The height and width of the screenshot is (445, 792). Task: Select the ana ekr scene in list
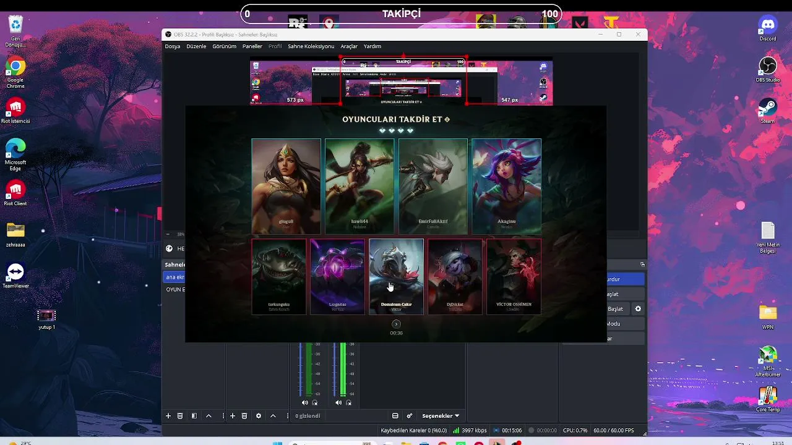(x=174, y=277)
